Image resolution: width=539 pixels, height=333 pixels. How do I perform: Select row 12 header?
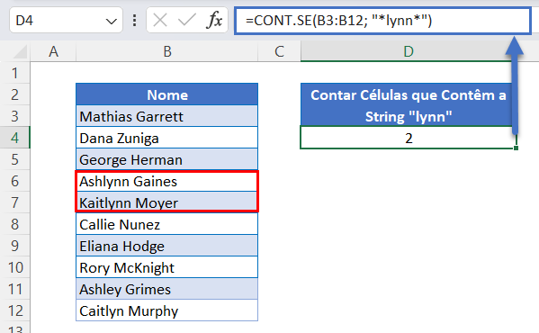(14, 311)
